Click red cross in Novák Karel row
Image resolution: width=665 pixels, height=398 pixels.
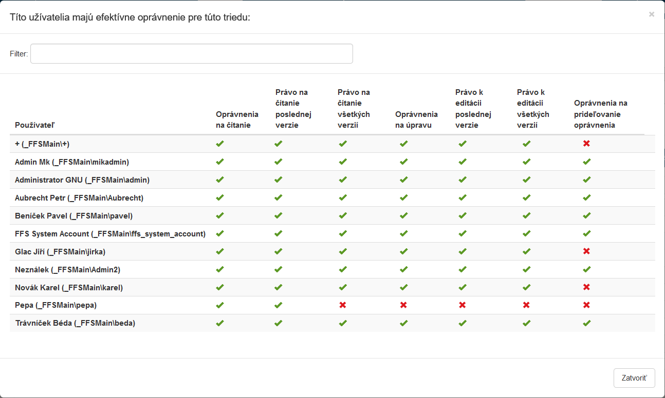(x=586, y=287)
